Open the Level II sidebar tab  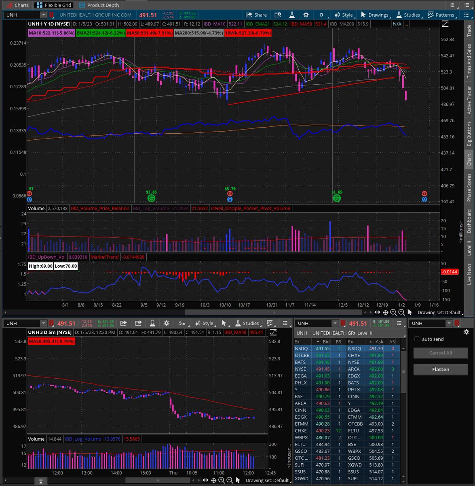coord(469,248)
